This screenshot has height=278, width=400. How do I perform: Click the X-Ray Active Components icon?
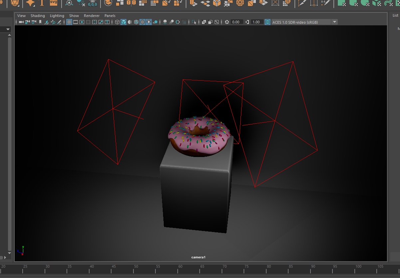coord(210,22)
